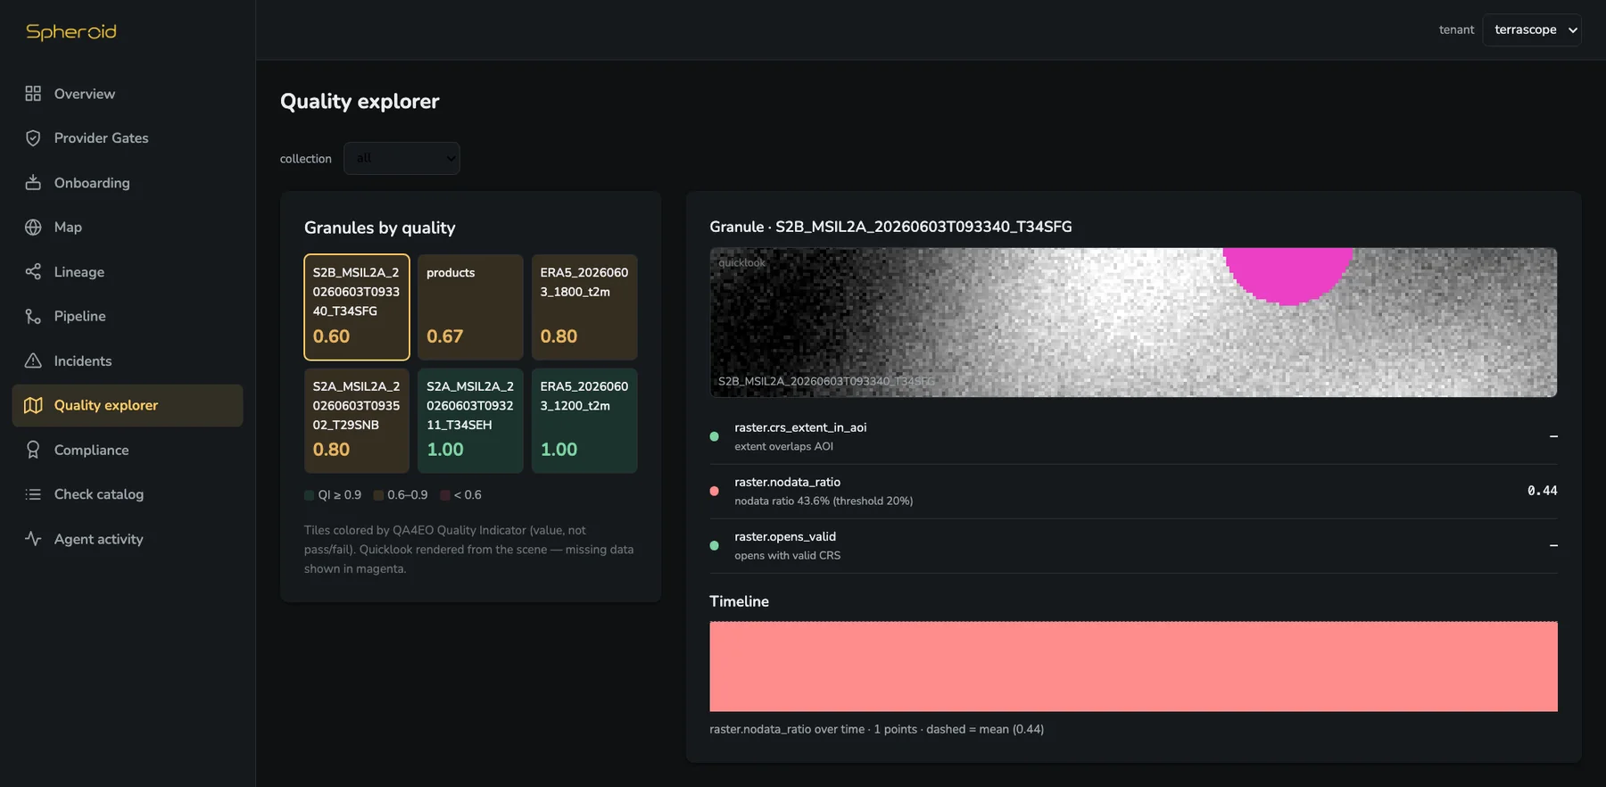Image resolution: width=1606 pixels, height=787 pixels.
Task: Click the < 0.6 legend swatch
Action: pos(444,495)
